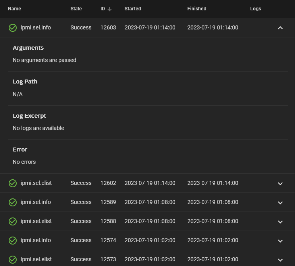
Task: Sort by the Started column header
Action: pos(133,9)
